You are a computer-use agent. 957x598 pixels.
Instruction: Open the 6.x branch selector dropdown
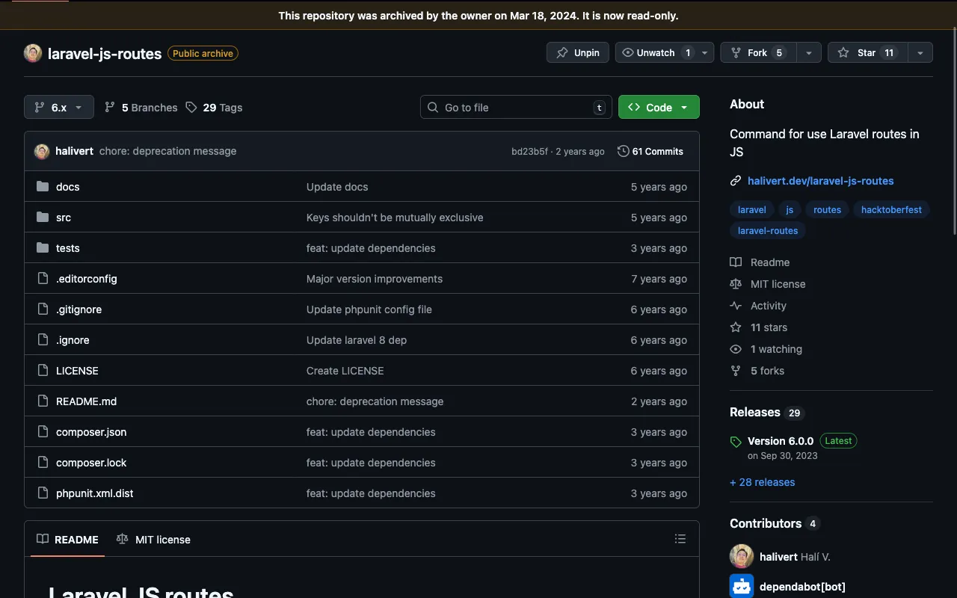pos(58,107)
